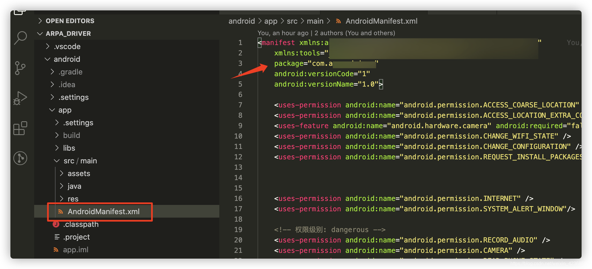Open the Search view in activity bar

click(20, 38)
